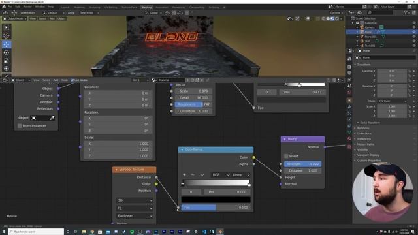The image size is (418, 235).
Task: Open the Render menu
Action: [x=27, y=7]
